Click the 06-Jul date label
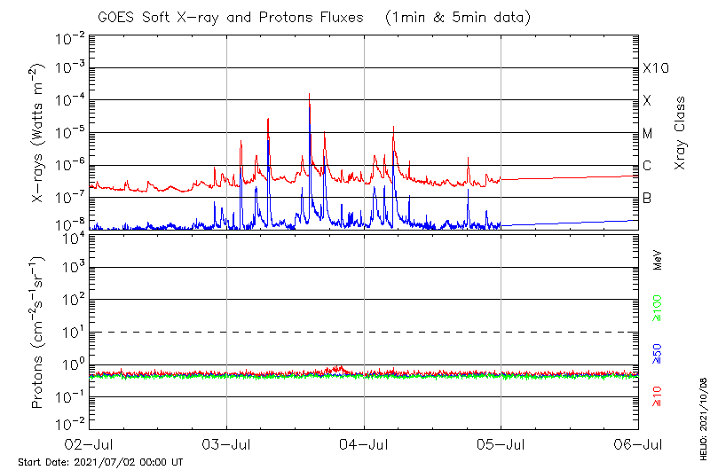 [x=638, y=443]
